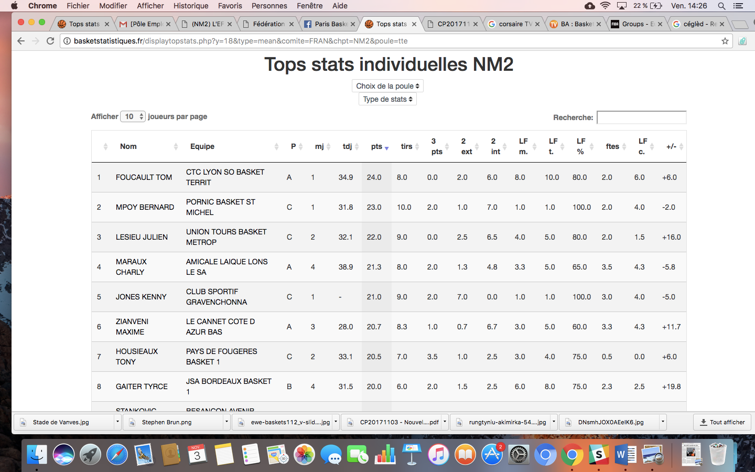This screenshot has width=755, height=472.
Task: Close the Groups tab
Action: click(660, 24)
